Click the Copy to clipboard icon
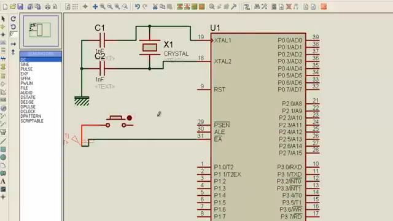This screenshot has height=221, width=393. [x=162, y=7]
